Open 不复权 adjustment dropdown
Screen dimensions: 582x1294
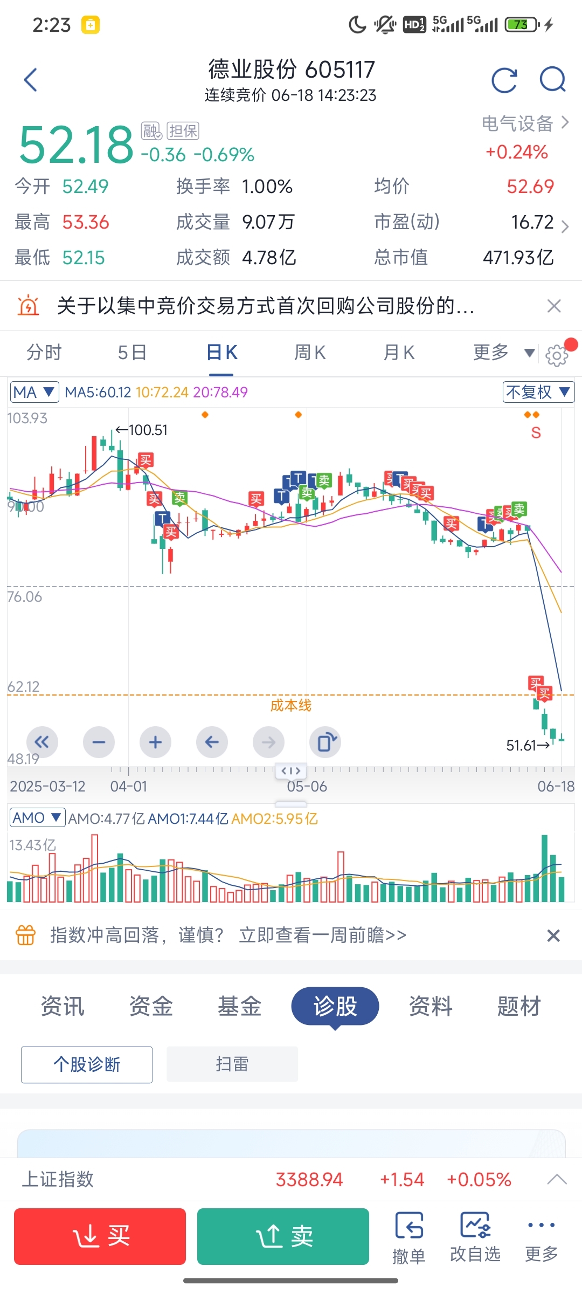pos(538,392)
